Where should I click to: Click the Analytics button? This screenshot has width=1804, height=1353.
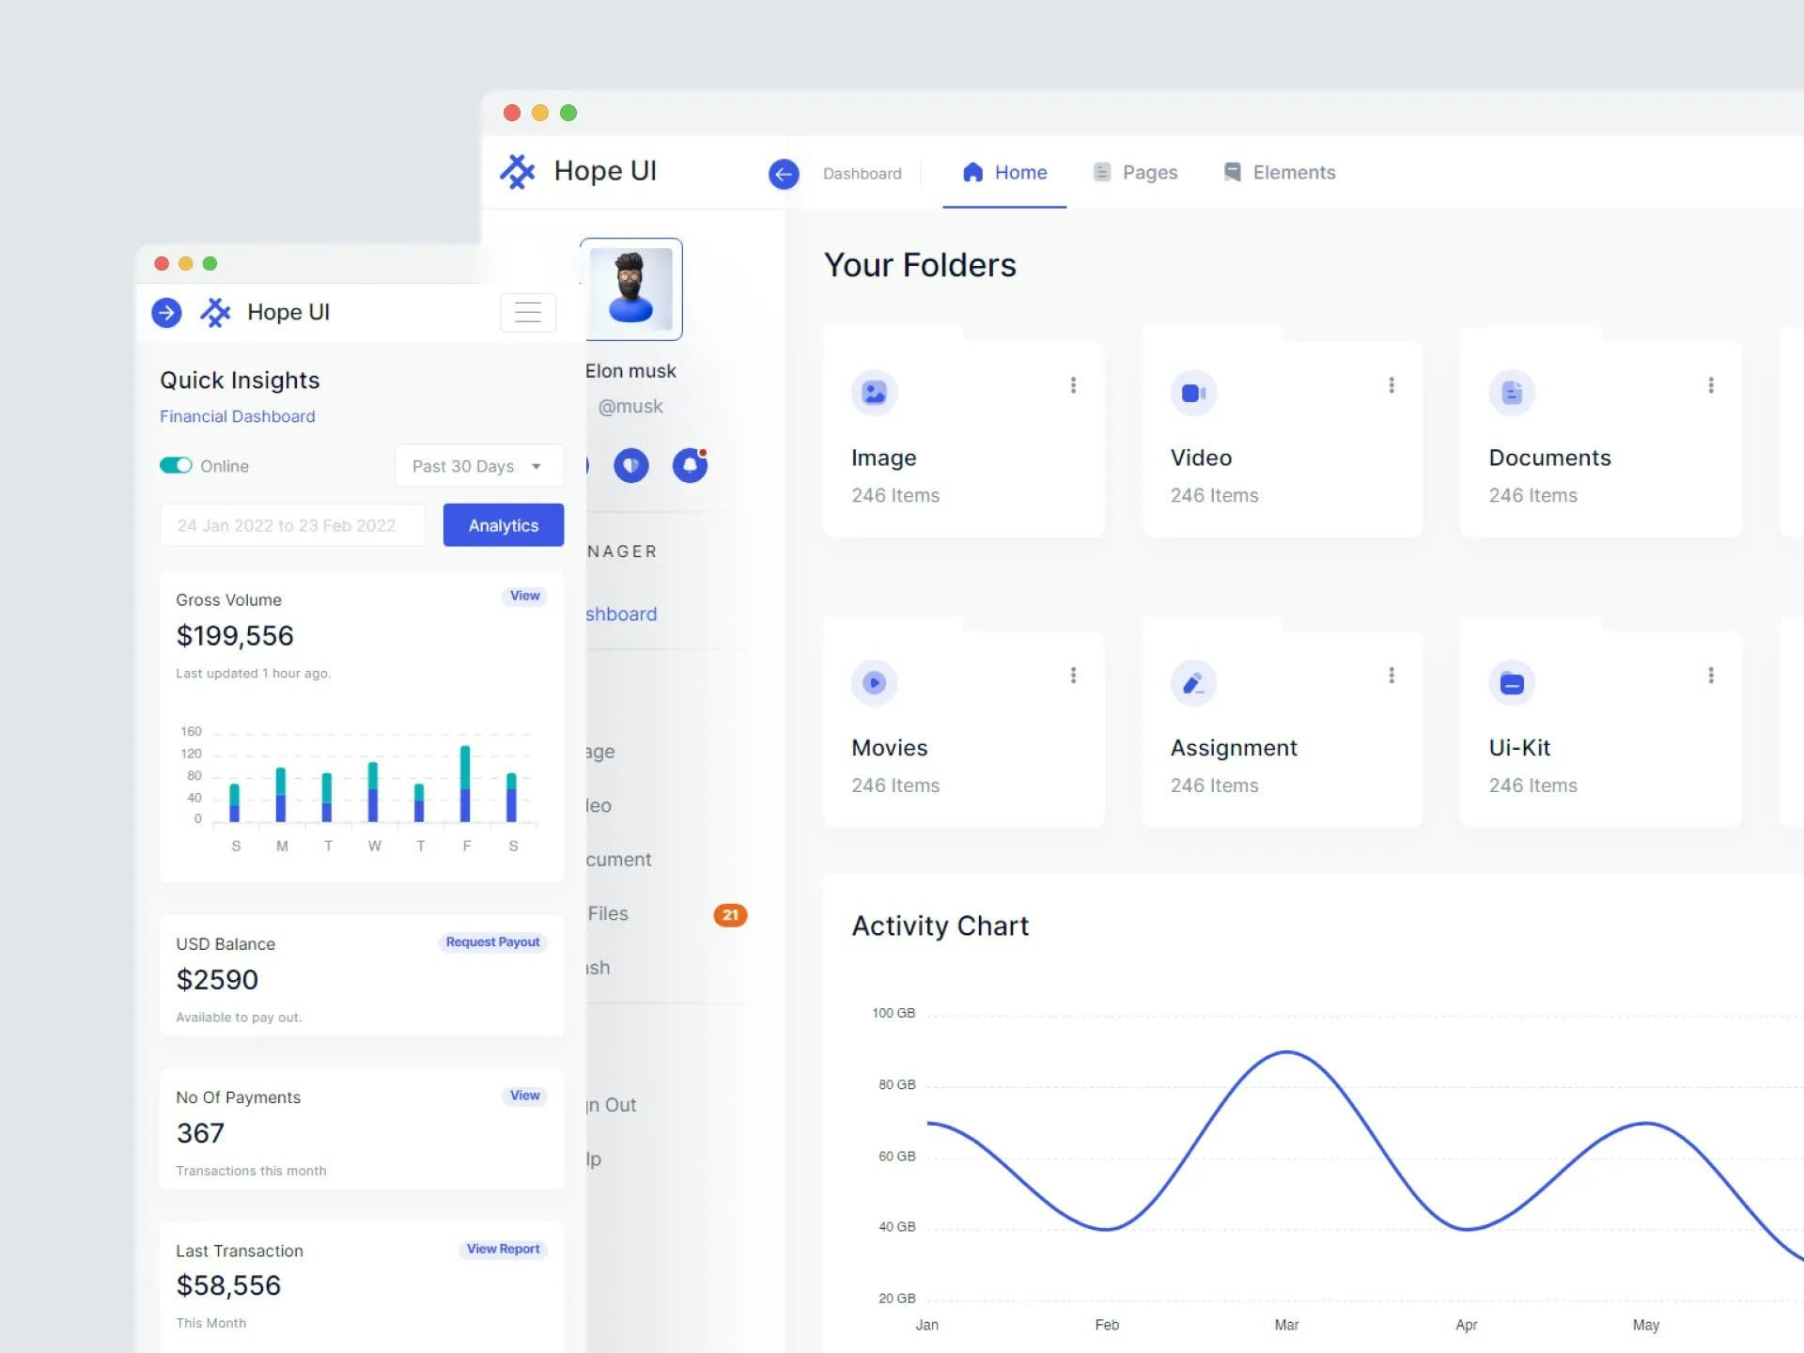[503, 525]
